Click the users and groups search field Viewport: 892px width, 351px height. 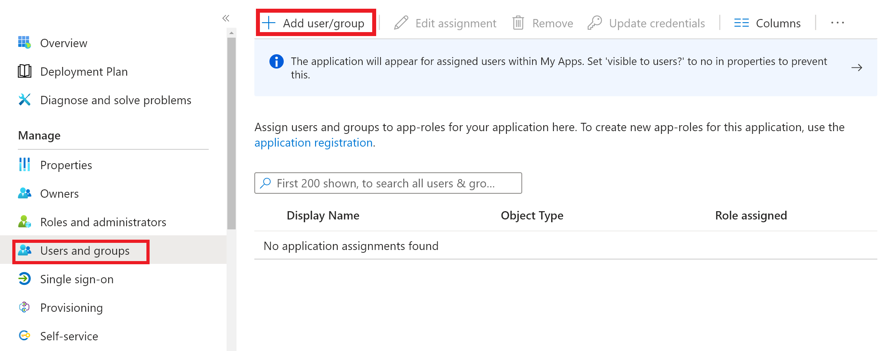click(388, 183)
